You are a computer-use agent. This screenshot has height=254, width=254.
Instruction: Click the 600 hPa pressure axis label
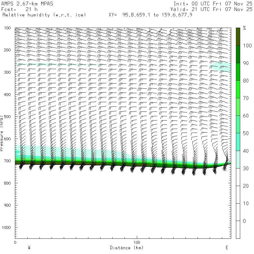click(x=7, y=139)
